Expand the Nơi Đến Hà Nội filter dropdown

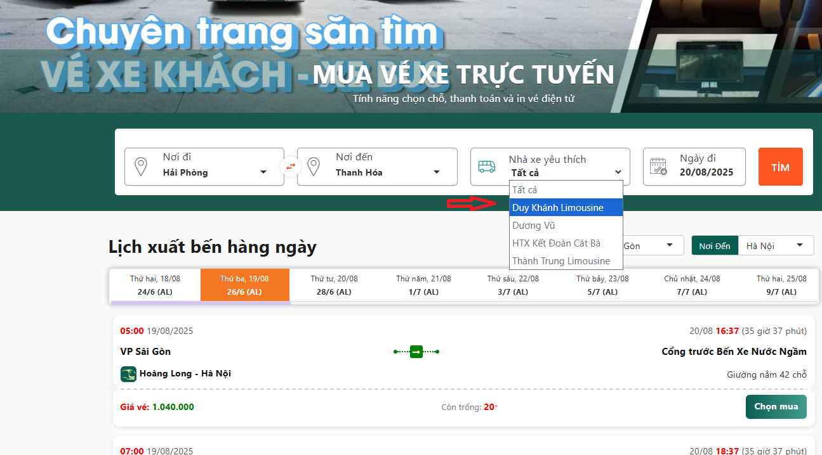point(776,246)
